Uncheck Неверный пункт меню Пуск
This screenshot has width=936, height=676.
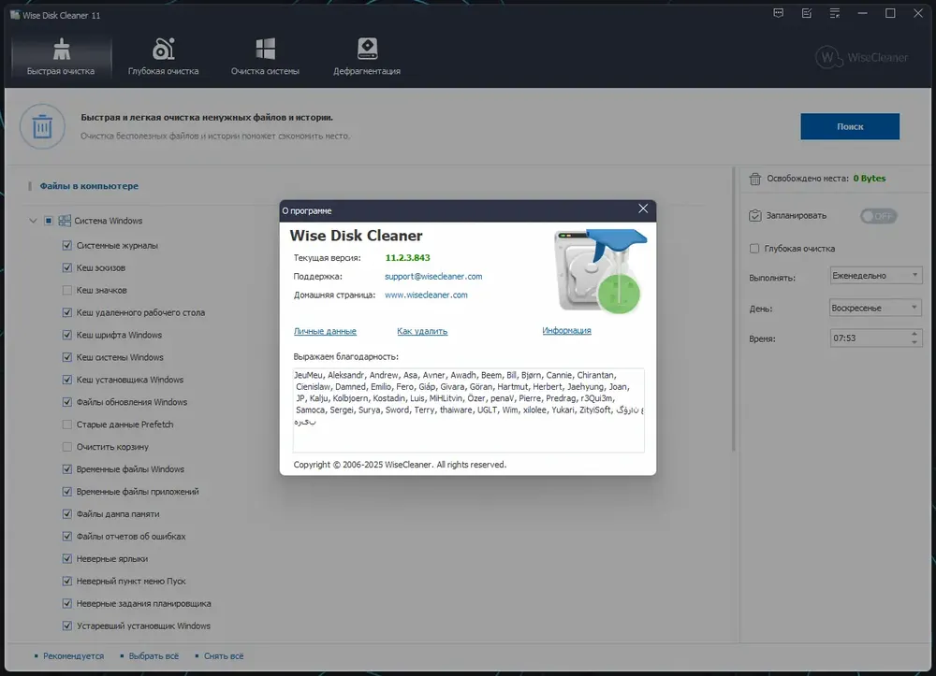66,582
